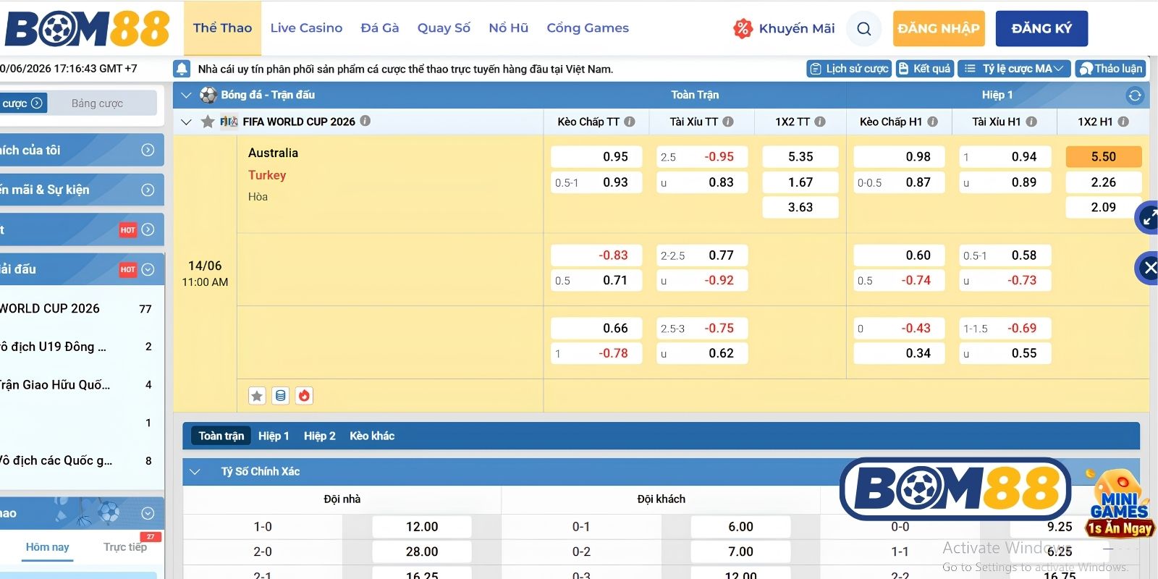Select correct score 0-2 odds 7.00
The height and width of the screenshot is (579, 1158).
coord(740,551)
